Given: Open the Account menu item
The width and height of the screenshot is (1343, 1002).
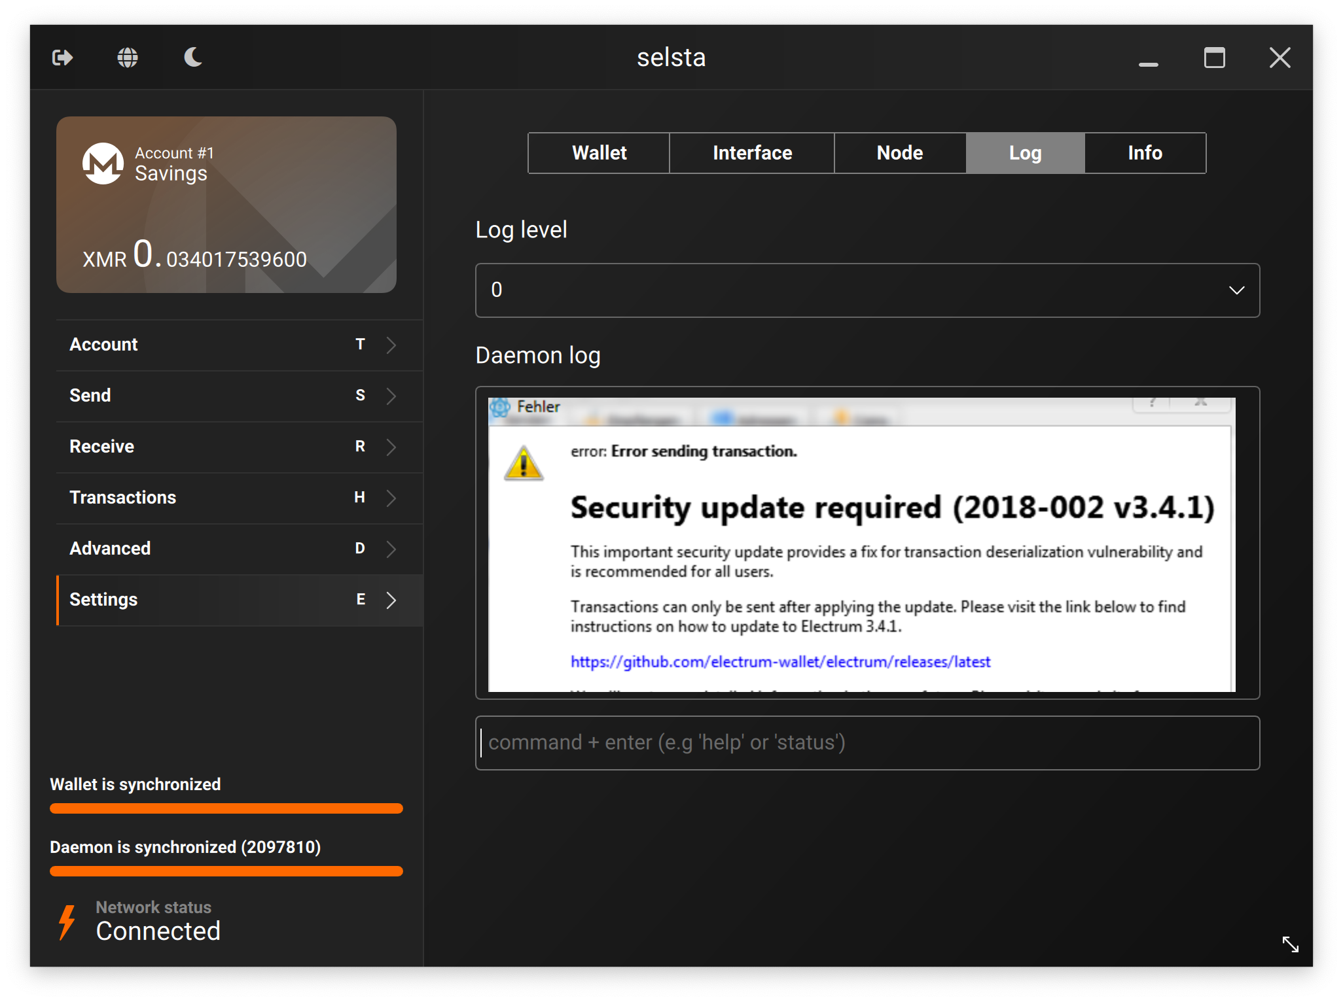Looking at the screenshot, I should 240,345.
